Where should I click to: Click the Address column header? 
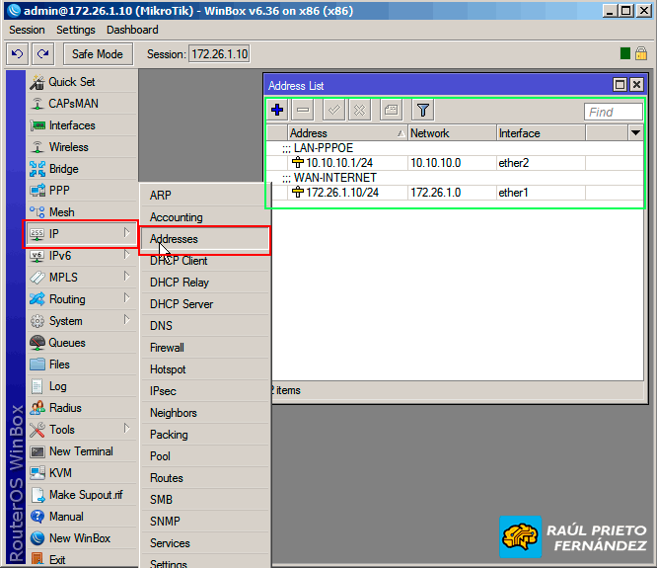[x=345, y=132]
